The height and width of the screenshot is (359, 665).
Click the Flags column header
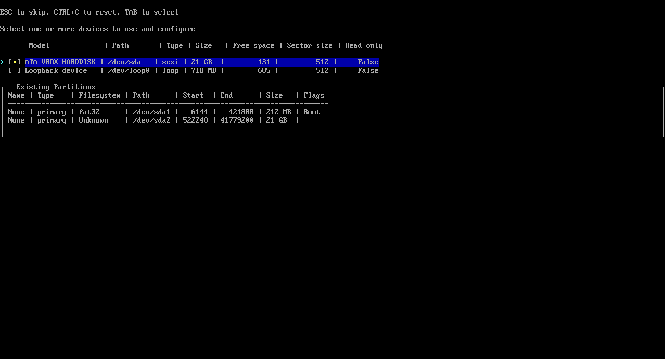pos(314,95)
